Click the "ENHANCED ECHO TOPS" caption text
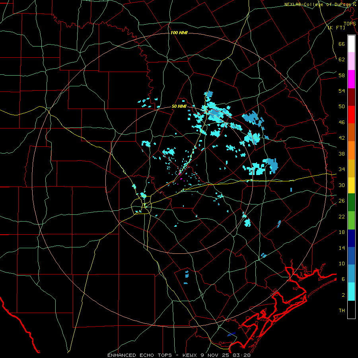358x358 pixels. (x=140, y=355)
